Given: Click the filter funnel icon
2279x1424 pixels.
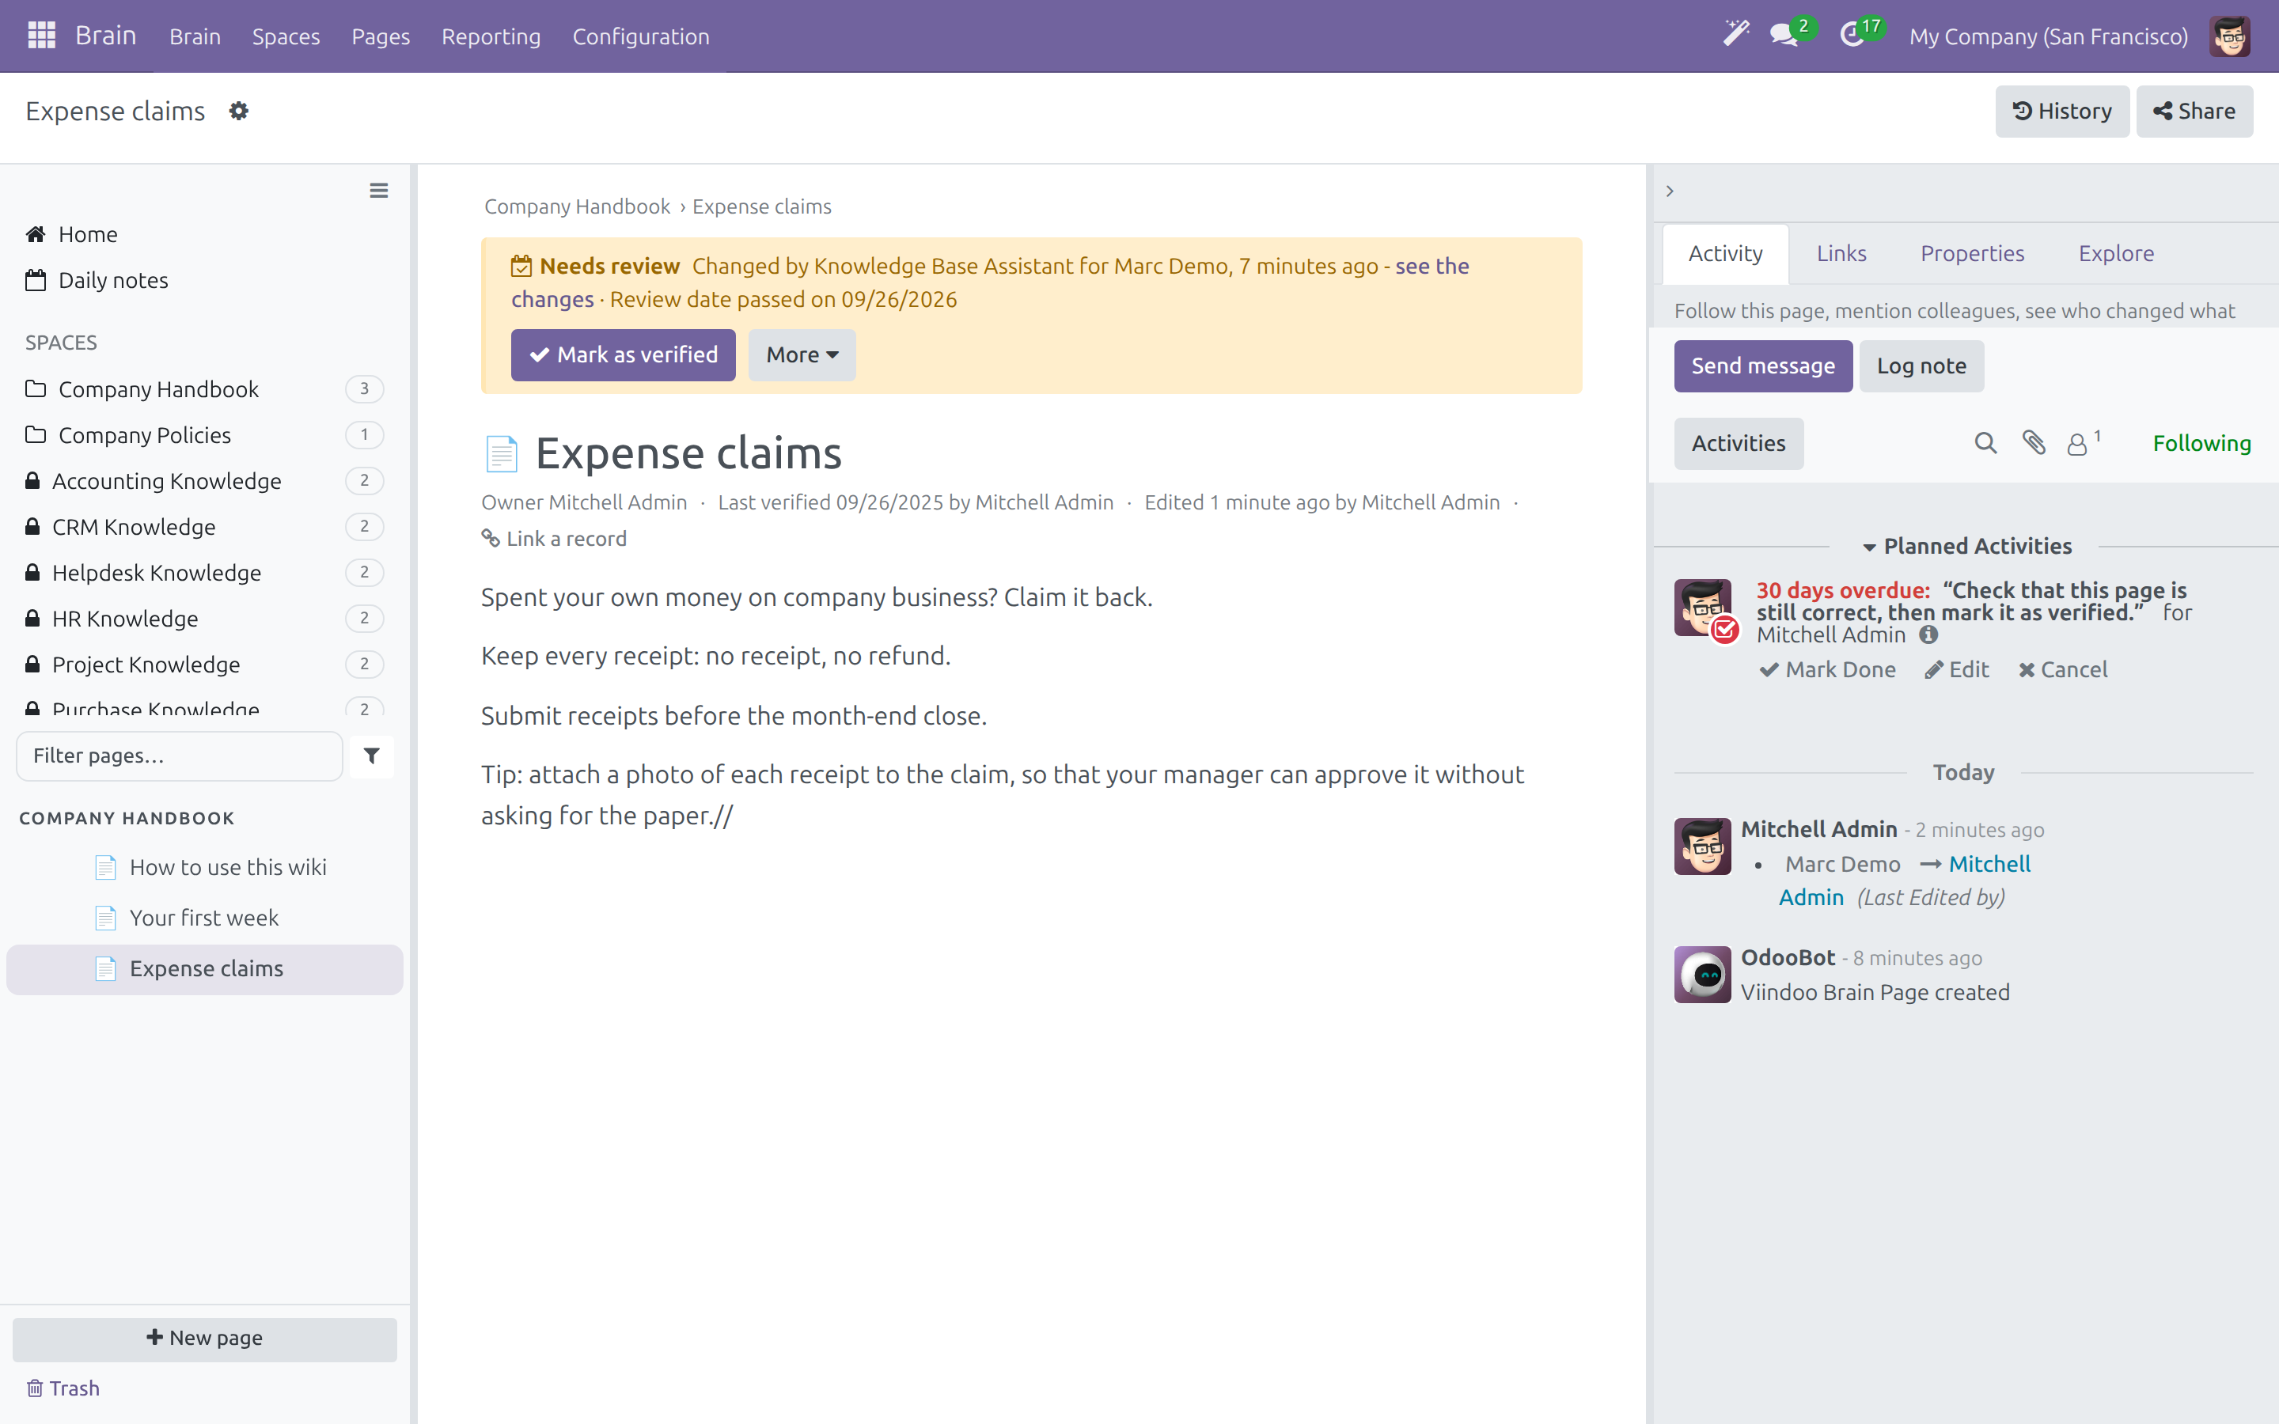Looking at the screenshot, I should [371, 756].
